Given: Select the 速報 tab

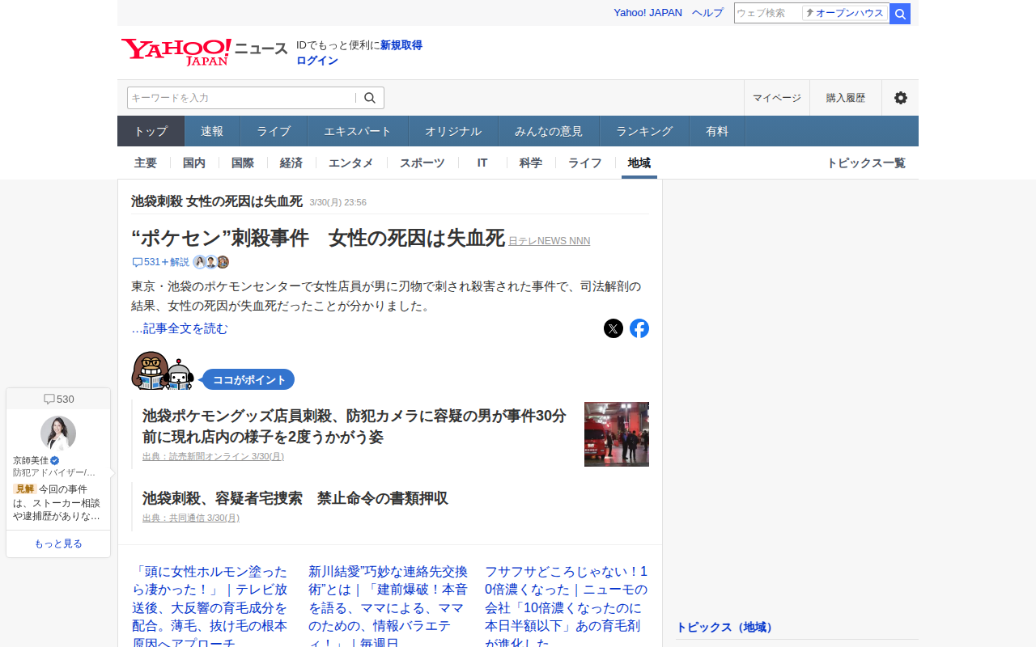Looking at the screenshot, I should 212,131.
